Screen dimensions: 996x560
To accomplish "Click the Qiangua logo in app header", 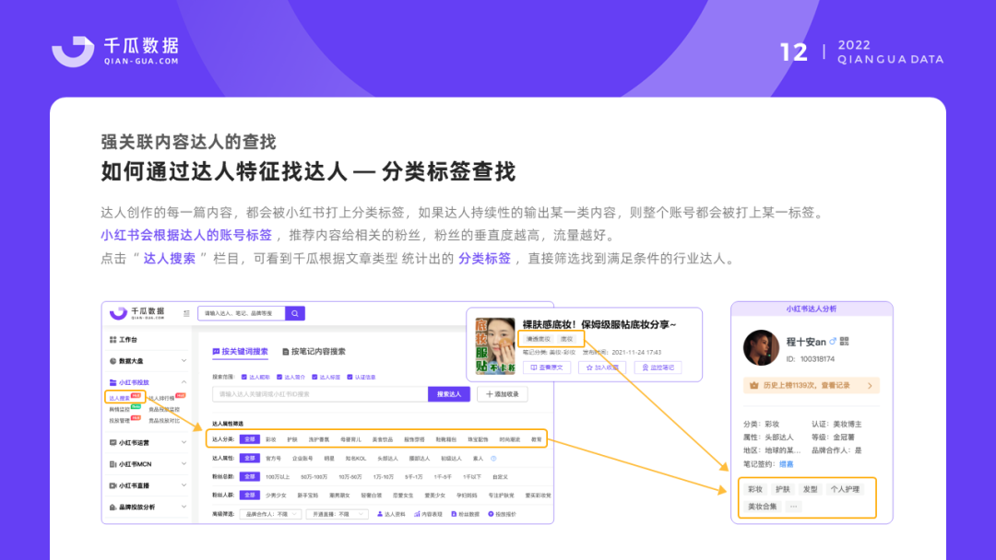I will click(137, 313).
